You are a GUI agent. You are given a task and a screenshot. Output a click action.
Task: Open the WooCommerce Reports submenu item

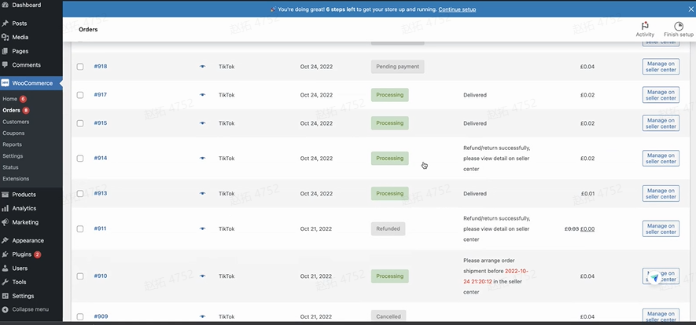(12, 144)
